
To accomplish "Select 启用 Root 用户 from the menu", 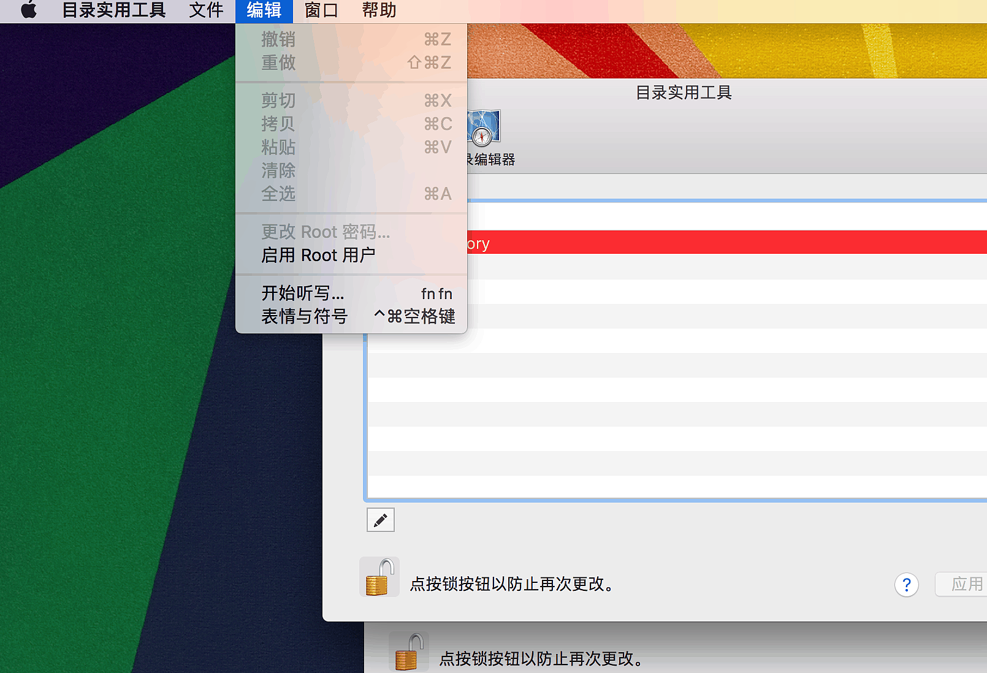I will point(318,255).
